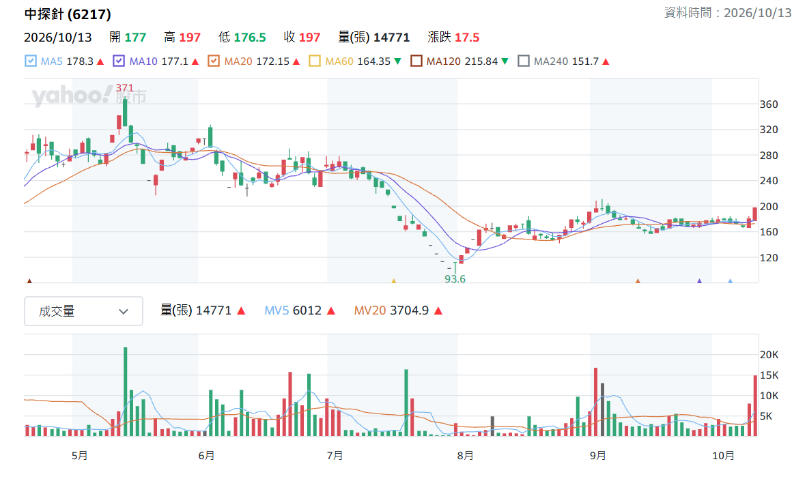Select the light blue triangle event marker in October
This screenshot has height=479, width=807.
[x=731, y=281]
